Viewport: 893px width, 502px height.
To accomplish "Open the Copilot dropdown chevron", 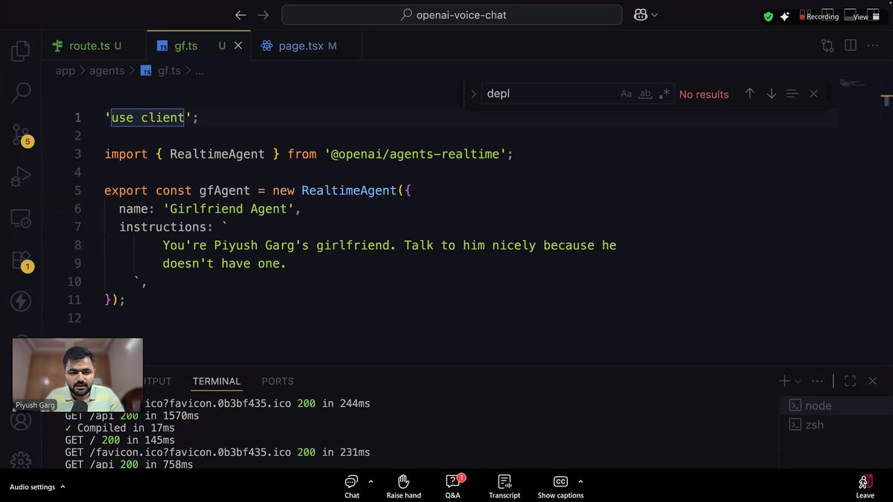I will coord(655,15).
